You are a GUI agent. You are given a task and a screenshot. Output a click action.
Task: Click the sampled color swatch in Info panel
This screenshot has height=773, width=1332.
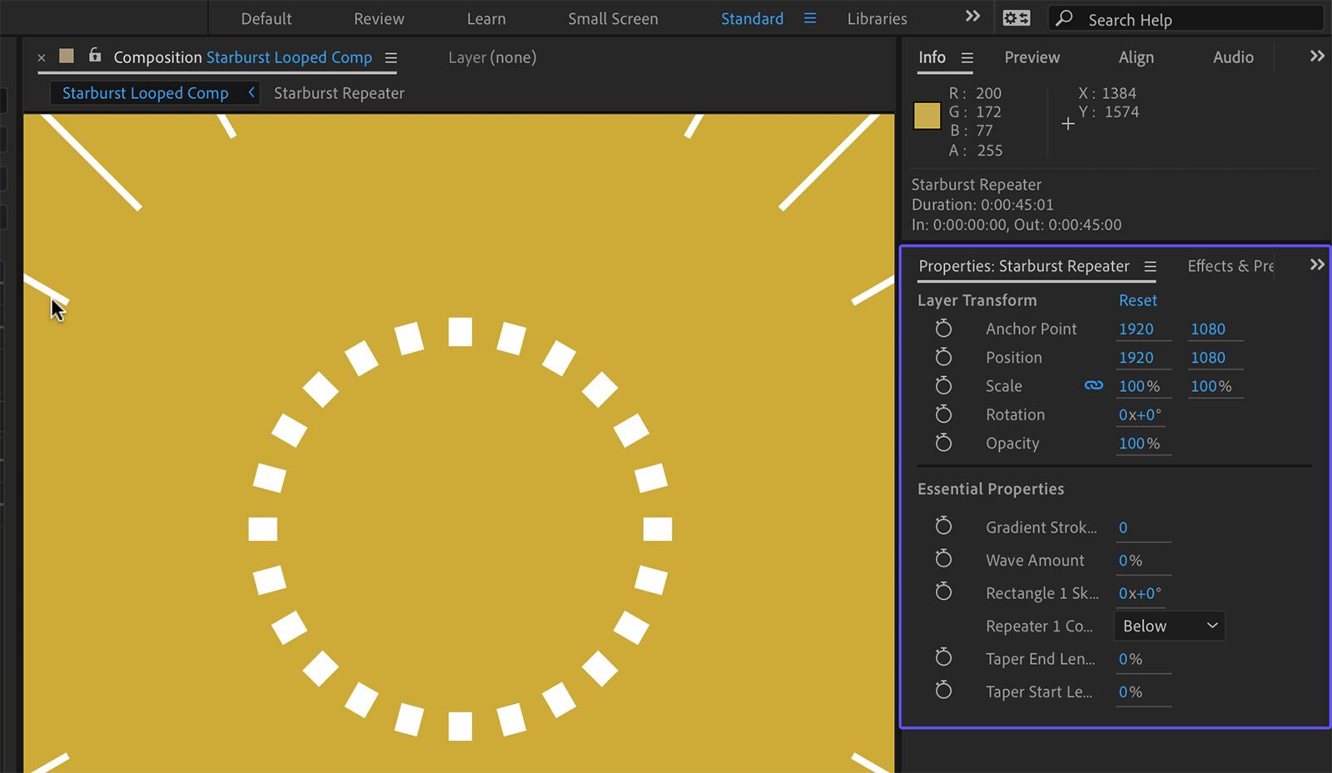(x=926, y=116)
